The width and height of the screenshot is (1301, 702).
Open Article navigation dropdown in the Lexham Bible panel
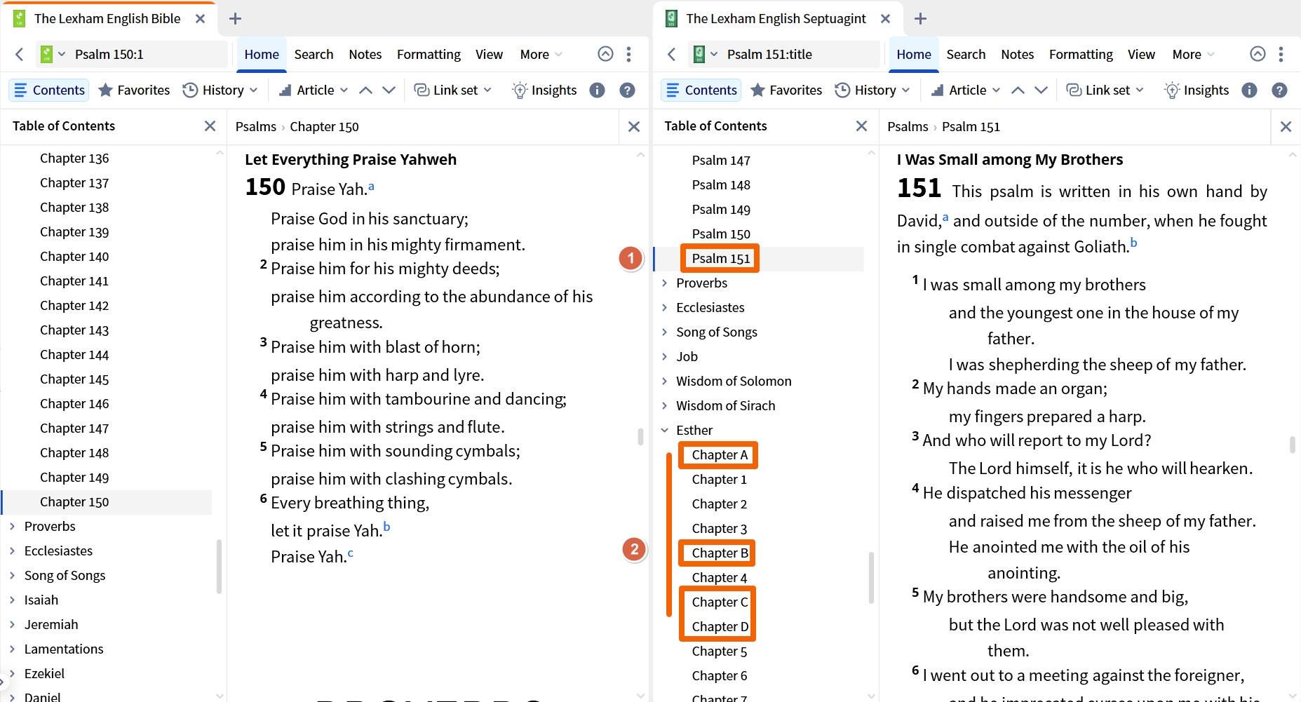point(314,90)
